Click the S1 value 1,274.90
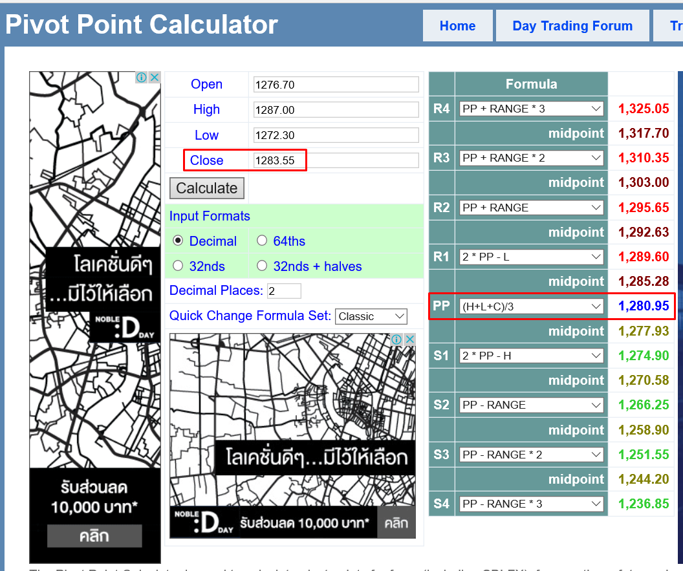Image resolution: width=683 pixels, height=571 pixels. (644, 356)
